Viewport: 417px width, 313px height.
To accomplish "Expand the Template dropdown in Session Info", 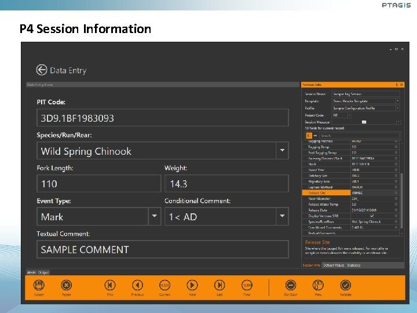I will click(x=397, y=101).
